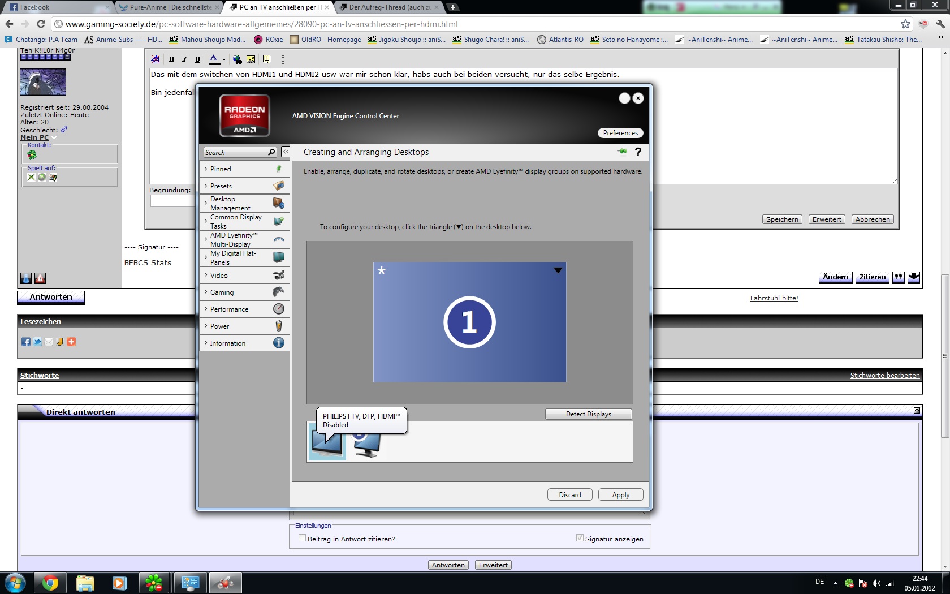Click the insert image icon in editor
This screenshot has height=594, width=950.
tap(251, 59)
